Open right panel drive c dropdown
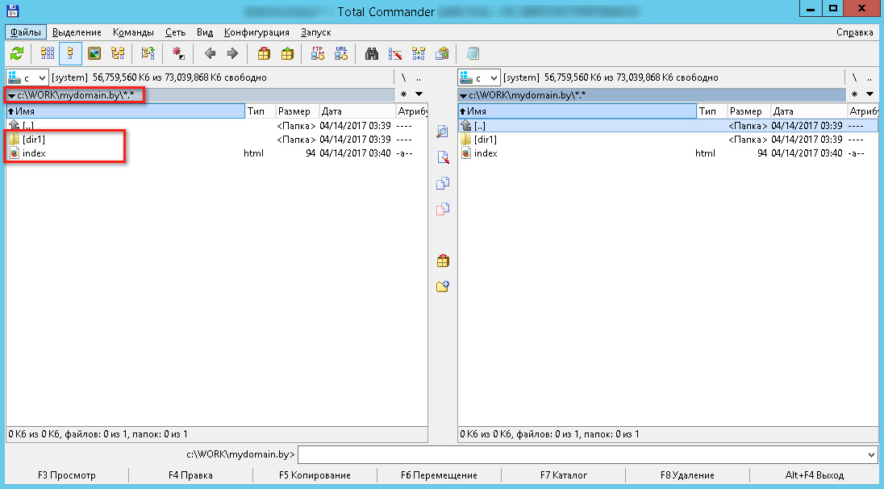Screen dimensions: 884x489 point(478,77)
